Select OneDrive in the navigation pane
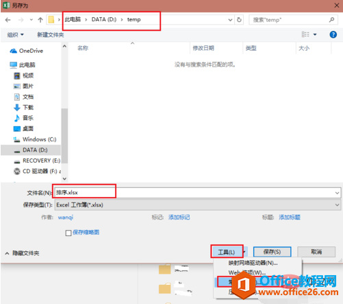Viewport: 343px width, 304px height. tap(31, 51)
